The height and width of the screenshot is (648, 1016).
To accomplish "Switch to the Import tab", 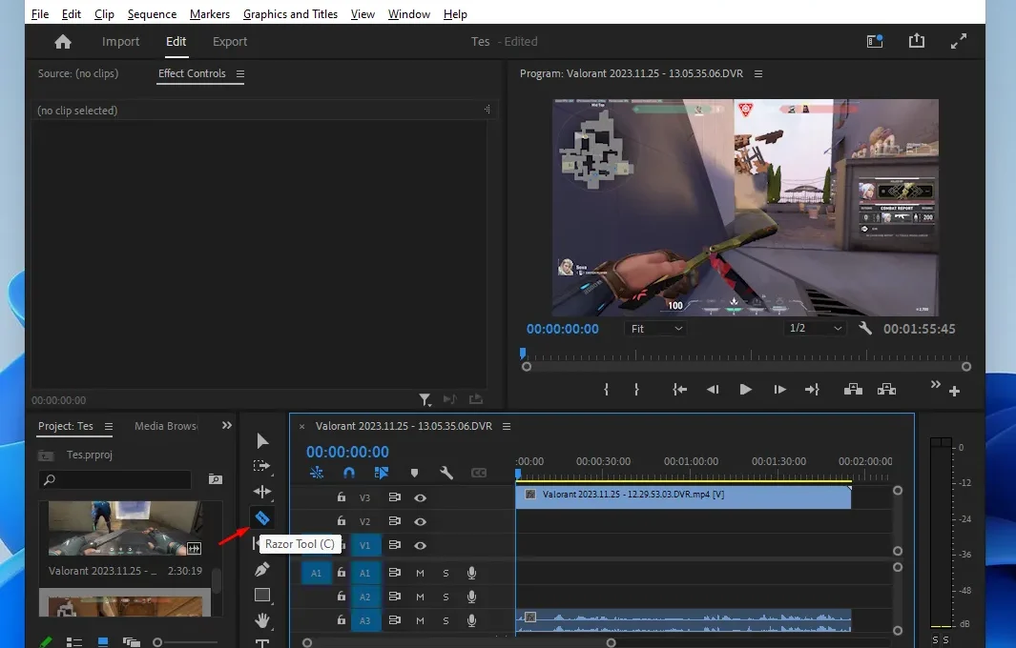I will (x=120, y=41).
